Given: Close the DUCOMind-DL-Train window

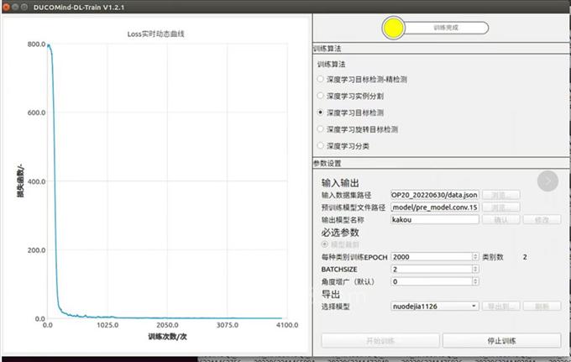Looking at the screenshot, I should [7, 6].
